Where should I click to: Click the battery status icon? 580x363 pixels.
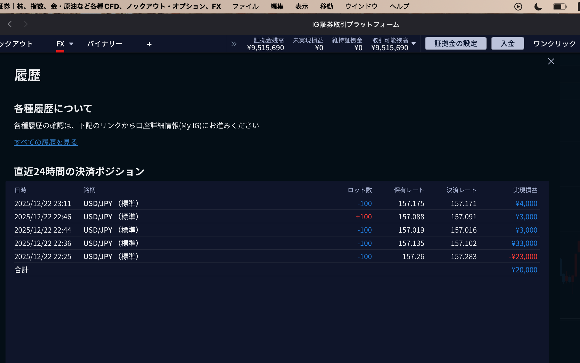(560, 7)
